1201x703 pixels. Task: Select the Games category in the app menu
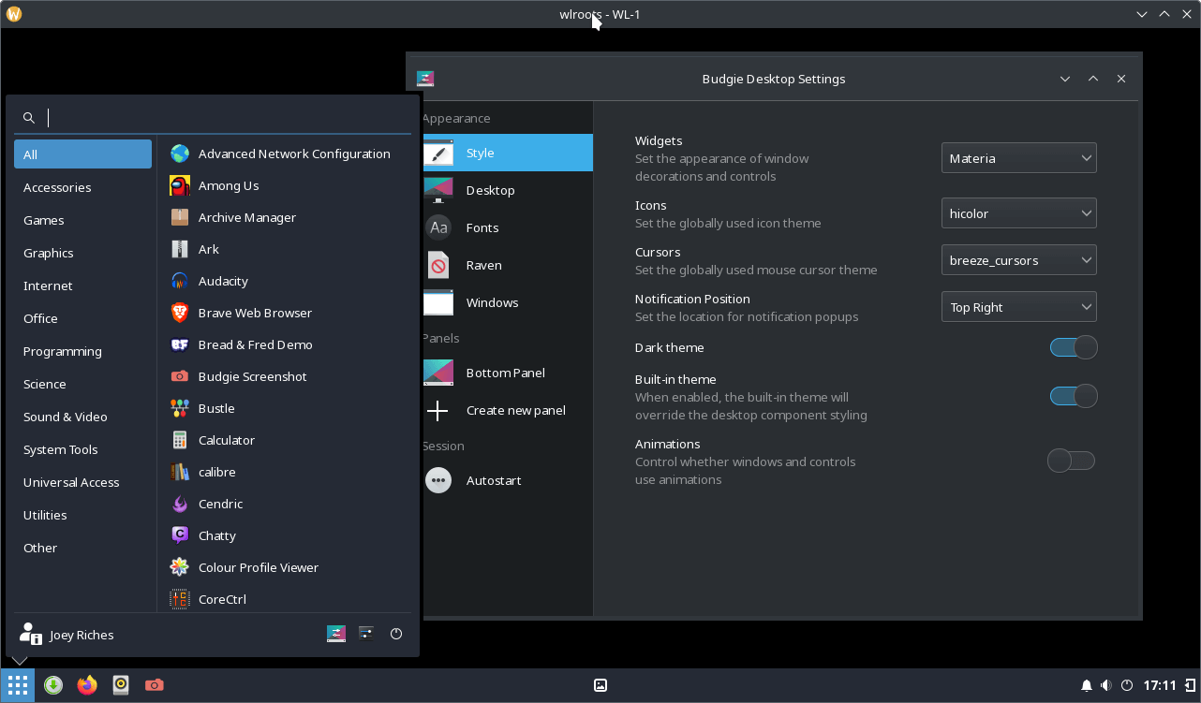pyautogui.click(x=82, y=220)
